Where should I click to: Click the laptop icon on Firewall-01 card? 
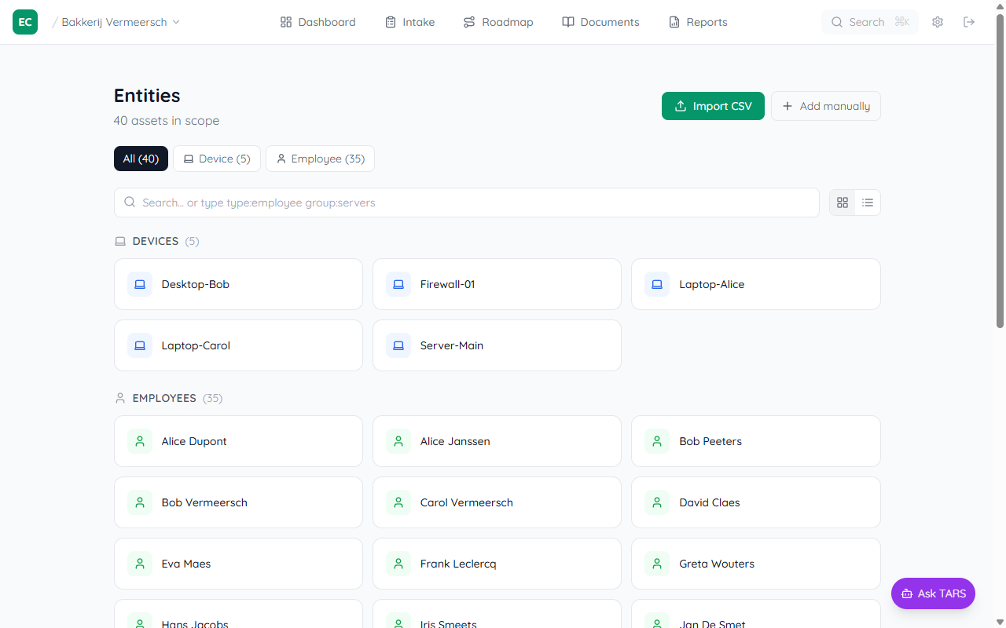tap(398, 284)
